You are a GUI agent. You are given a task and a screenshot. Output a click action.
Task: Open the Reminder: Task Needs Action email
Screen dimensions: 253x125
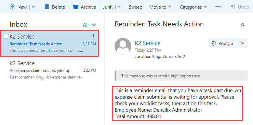point(50,43)
